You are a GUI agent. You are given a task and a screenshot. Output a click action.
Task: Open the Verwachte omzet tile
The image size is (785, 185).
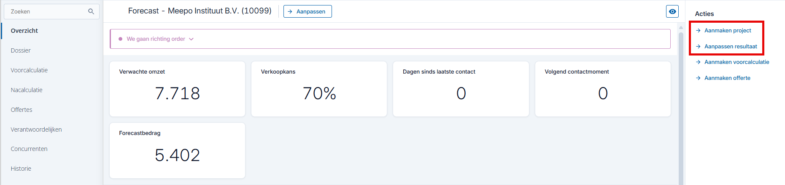177,89
